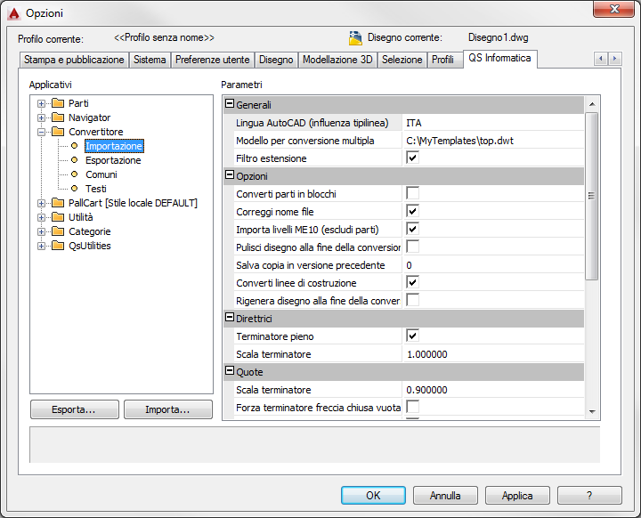
Task: Click the bullet icon next to Esportazione
Action: click(75, 160)
